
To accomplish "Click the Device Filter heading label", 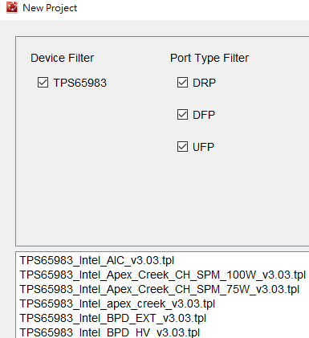I will (63, 58).
